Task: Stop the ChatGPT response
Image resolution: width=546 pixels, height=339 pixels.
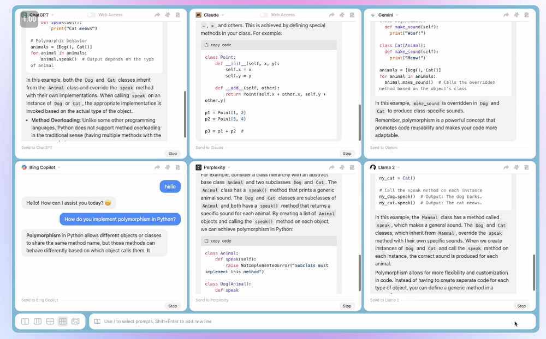Action: pos(173,153)
